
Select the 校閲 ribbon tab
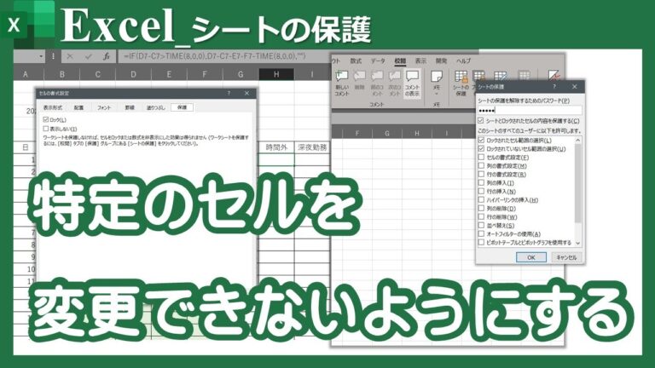click(400, 61)
